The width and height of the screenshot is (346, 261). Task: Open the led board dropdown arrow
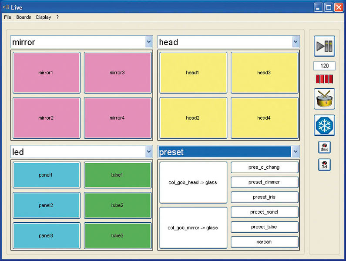point(149,152)
